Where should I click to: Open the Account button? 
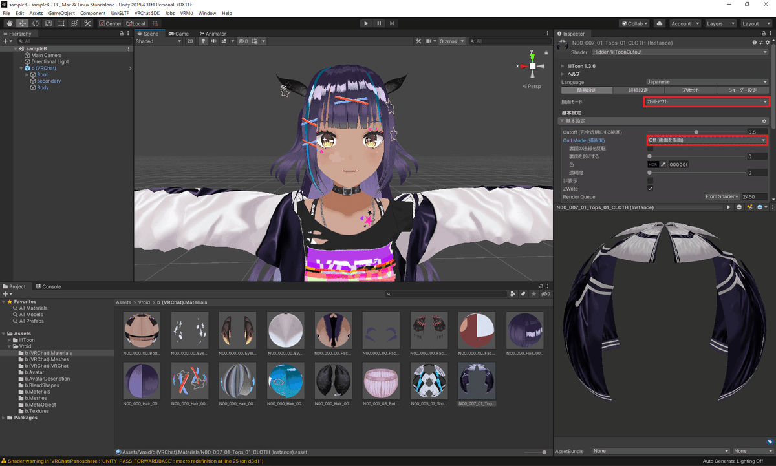[684, 23]
